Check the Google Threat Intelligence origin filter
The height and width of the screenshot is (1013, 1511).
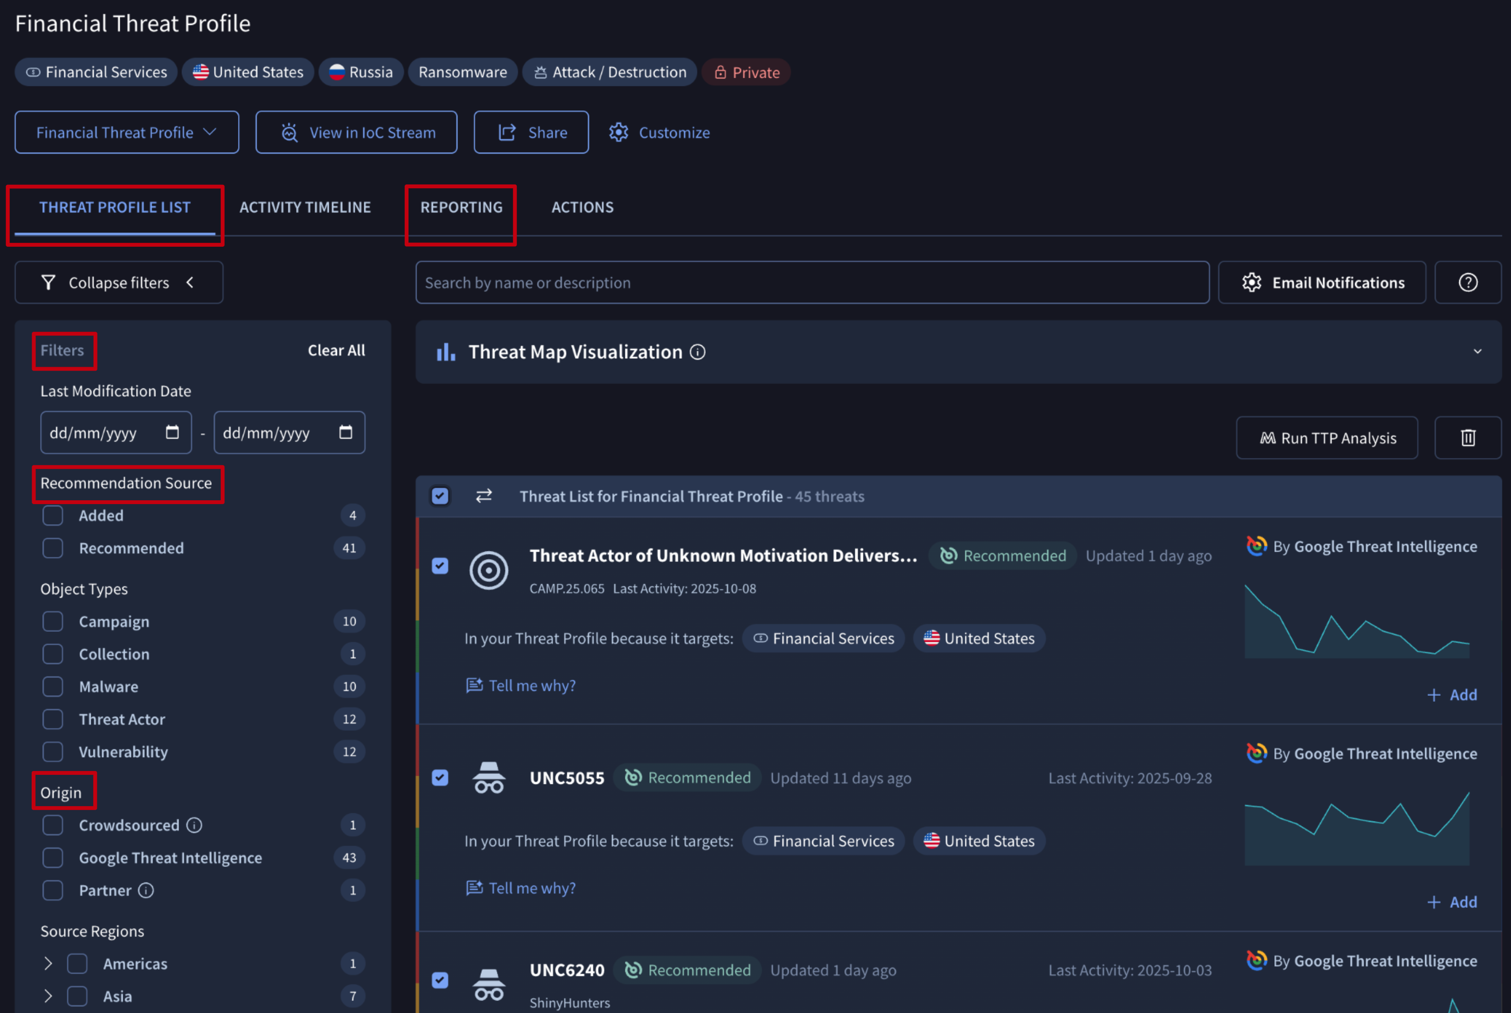(x=53, y=857)
